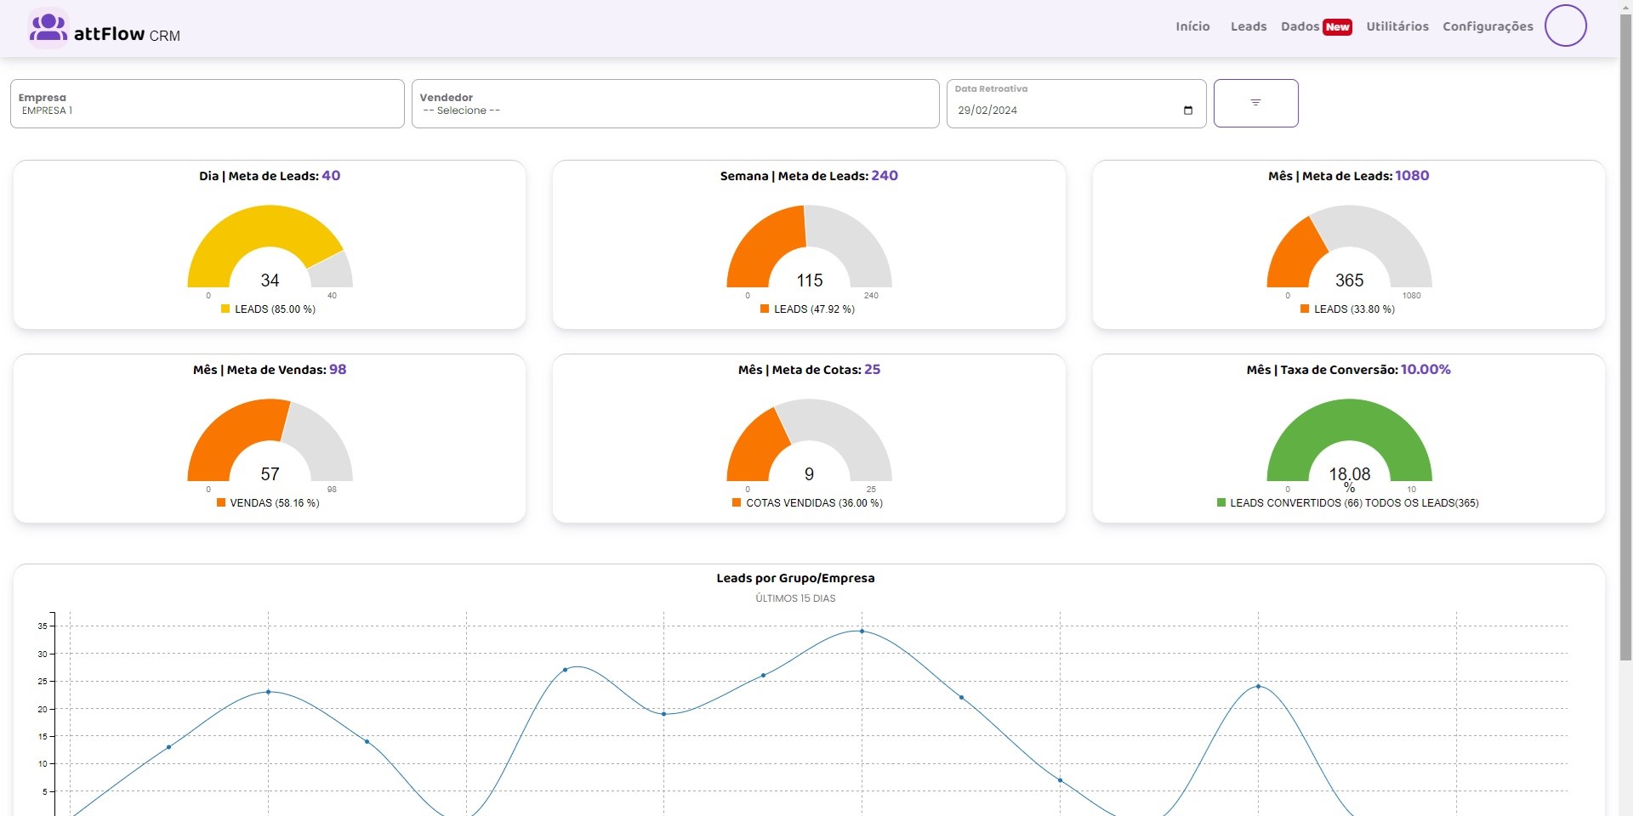Go to the Início menu item
The image size is (1633, 816).
(x=1192, y=26)
